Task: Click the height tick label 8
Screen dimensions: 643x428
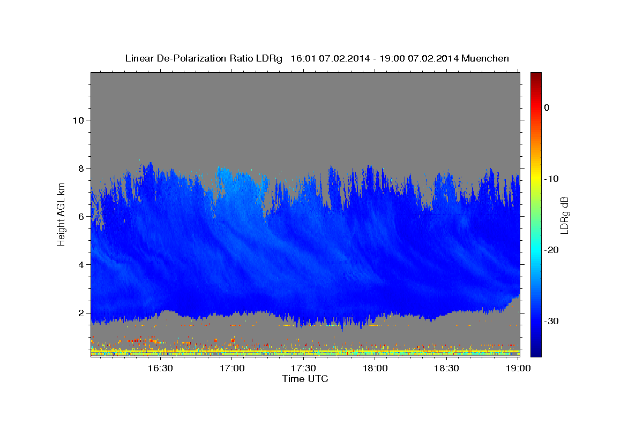Action: [80, 168]
